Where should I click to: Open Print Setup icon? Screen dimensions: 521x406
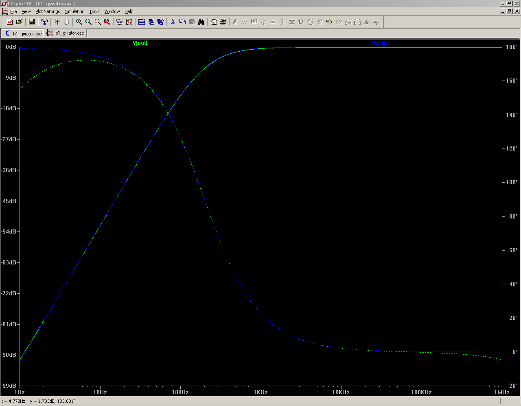point(214,22)
